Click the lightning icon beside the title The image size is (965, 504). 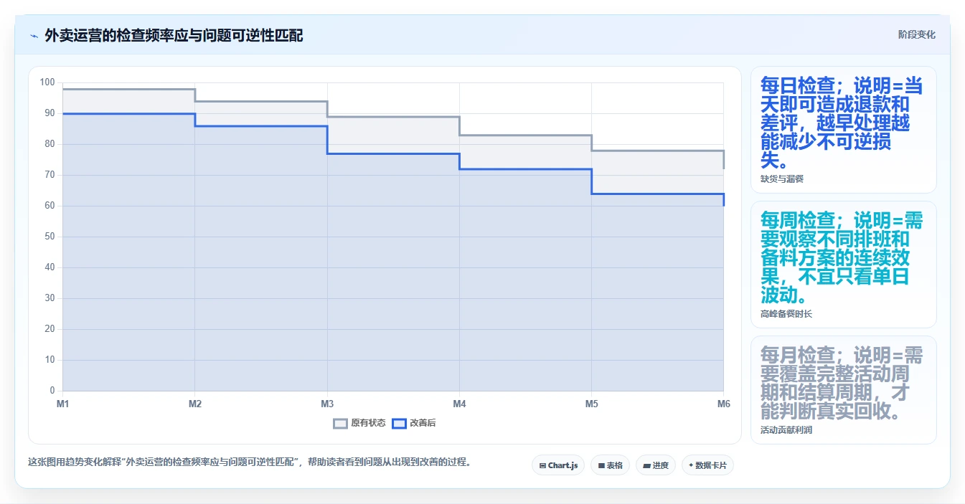(x=34, y=35)
